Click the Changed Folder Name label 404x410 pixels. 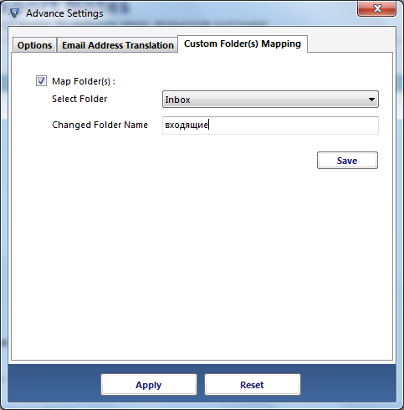coord(100,125)
